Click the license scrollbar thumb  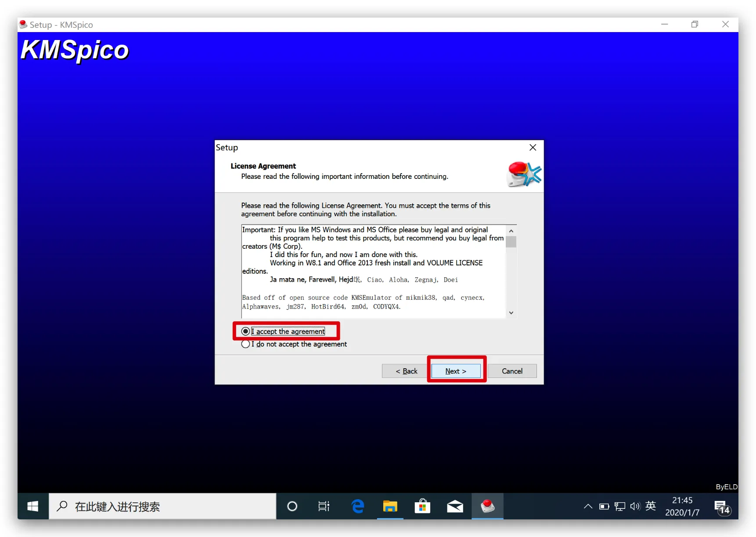(511, 242)
